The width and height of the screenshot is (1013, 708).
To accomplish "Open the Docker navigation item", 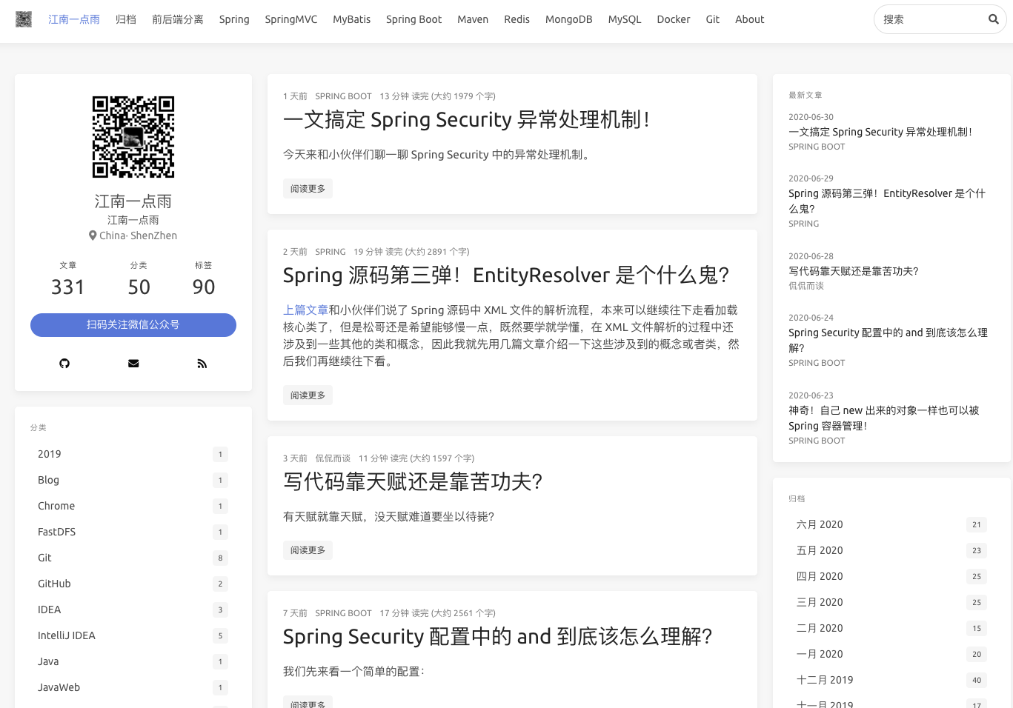I will (x=673, y=19).
